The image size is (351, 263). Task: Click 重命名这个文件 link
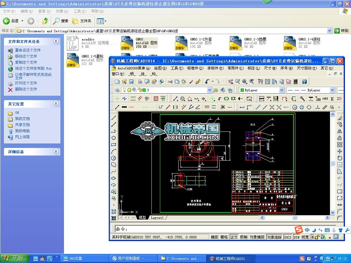28,50
